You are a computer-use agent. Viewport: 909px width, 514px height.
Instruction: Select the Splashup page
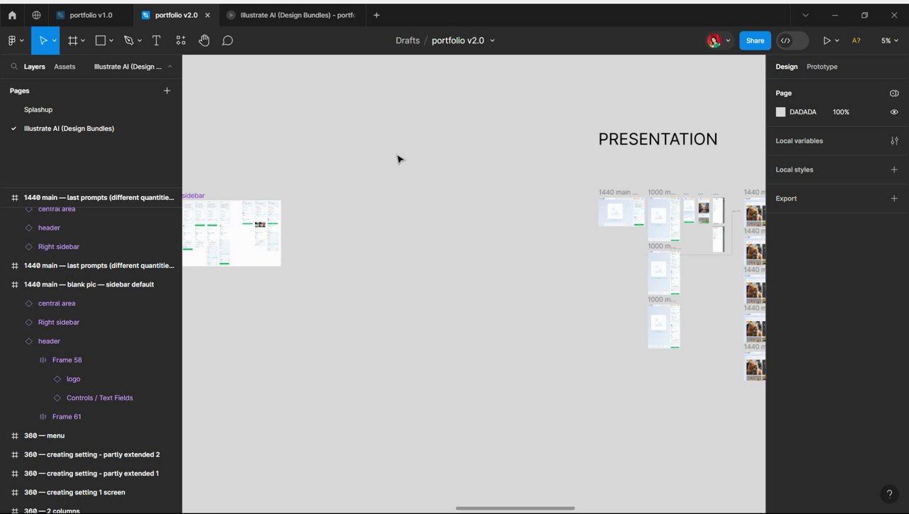[x=38, y=110]
